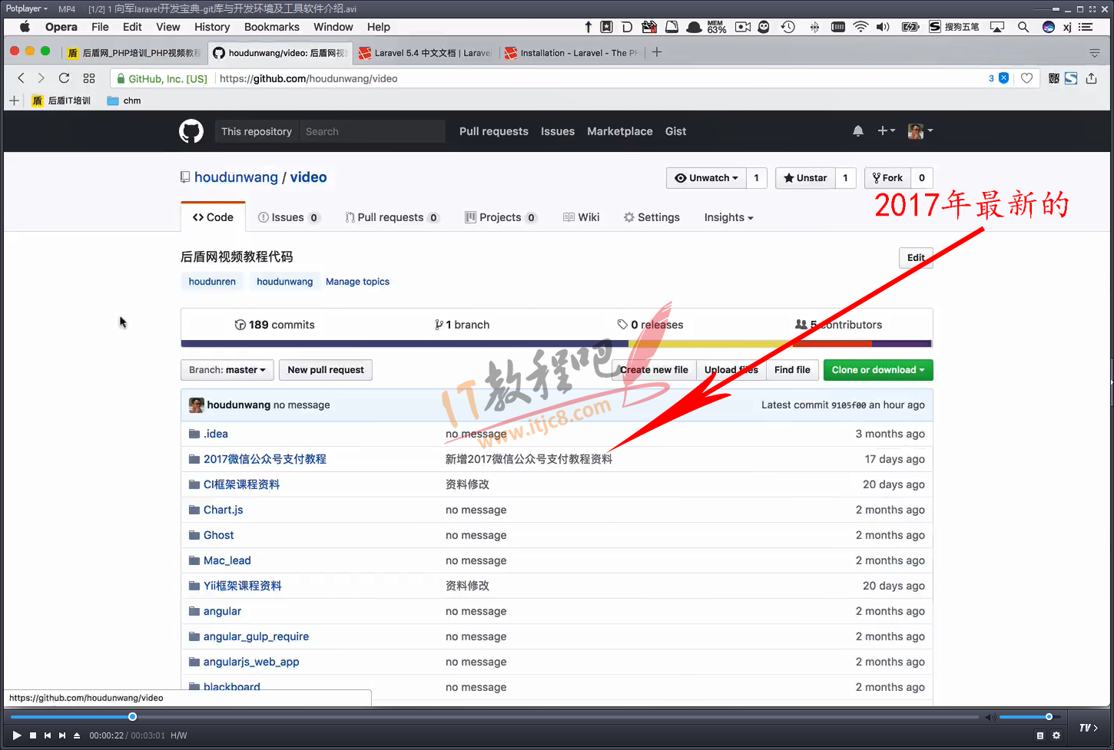Open the notifications bell icon
The width and height of the screenshot is (1114, 750).
coord(858,131)
